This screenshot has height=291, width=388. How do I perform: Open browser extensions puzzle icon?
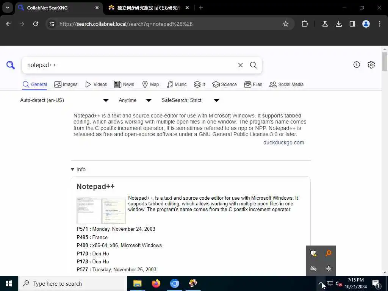[305, 24]
